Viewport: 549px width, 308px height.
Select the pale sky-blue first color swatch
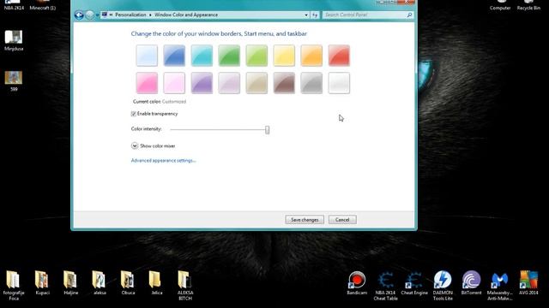pos(147,56)
